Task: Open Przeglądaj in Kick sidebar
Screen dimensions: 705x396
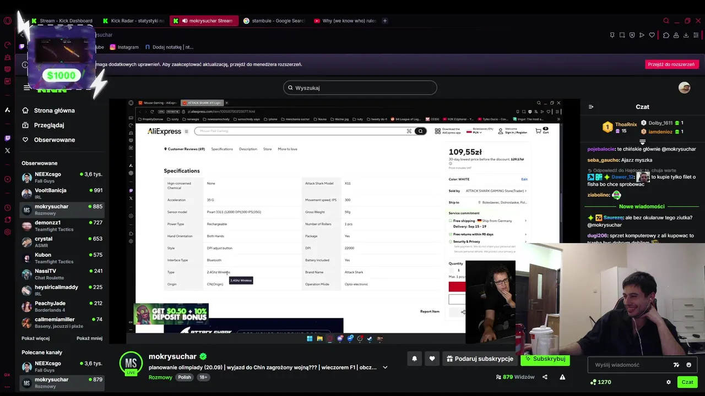Action: point(49,125)
